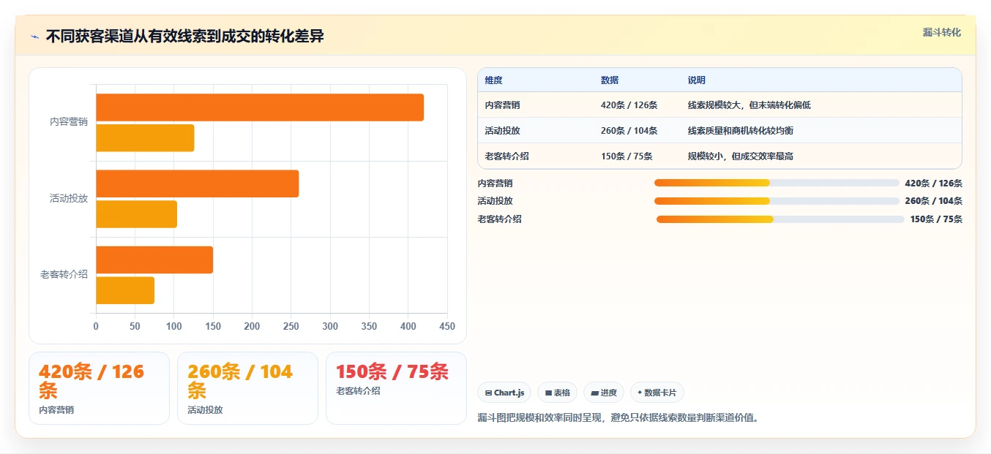Click the text 线索质量和商机转化较均衡
The width and height of the screenshot is (991, 454).
(x=741, y=131)
